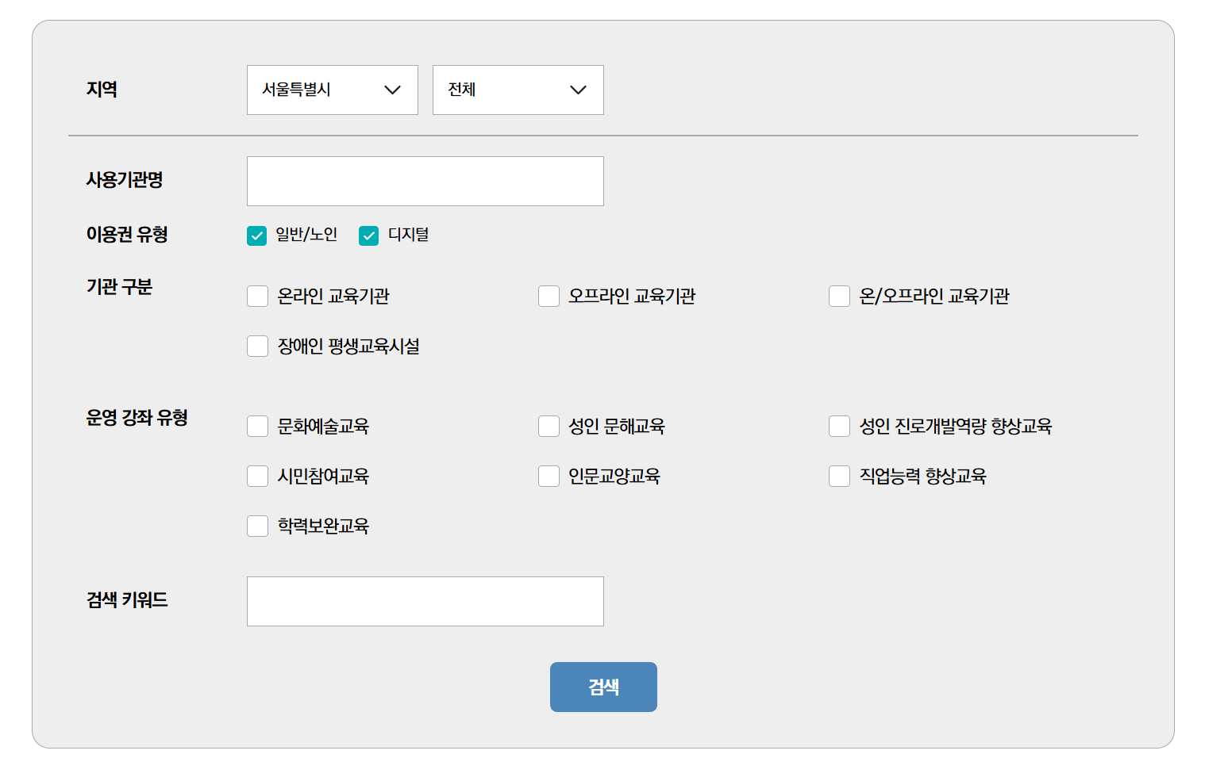The width and height of the screenshot is (1205, 758).
Task: Enable the 성인 문해교육 course type
Action: point(549,426)
